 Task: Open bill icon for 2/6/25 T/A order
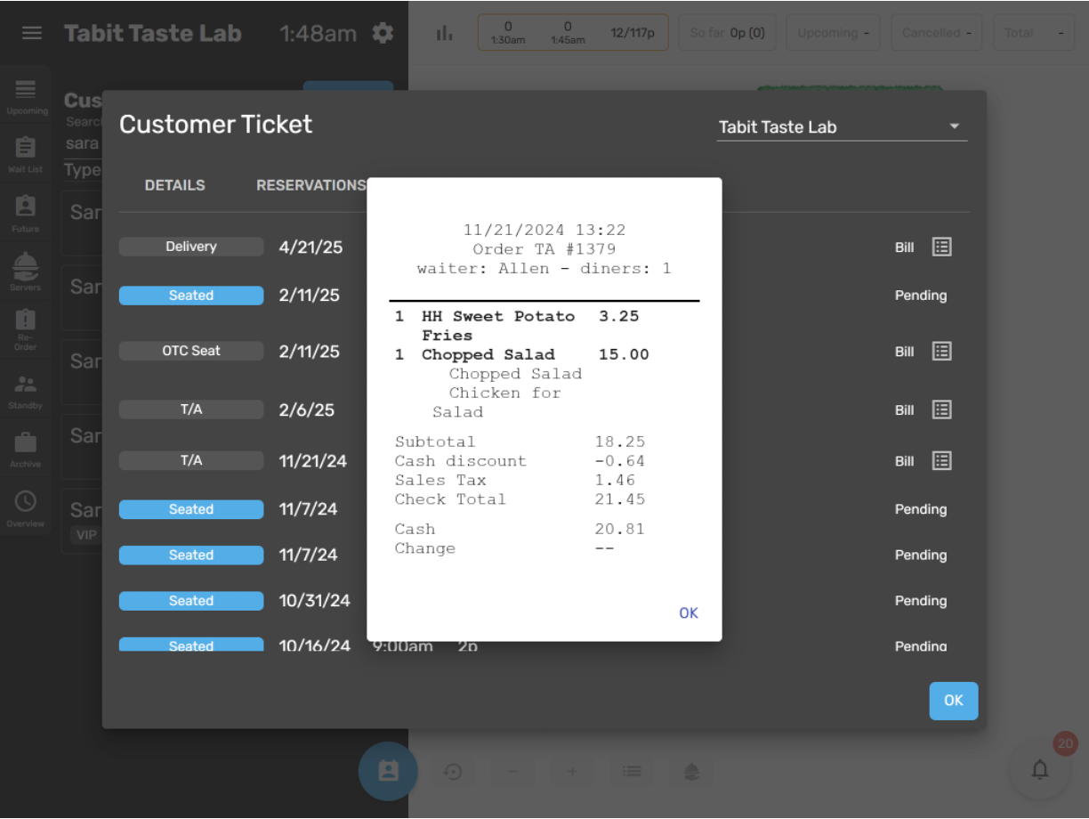pos(941,409)
